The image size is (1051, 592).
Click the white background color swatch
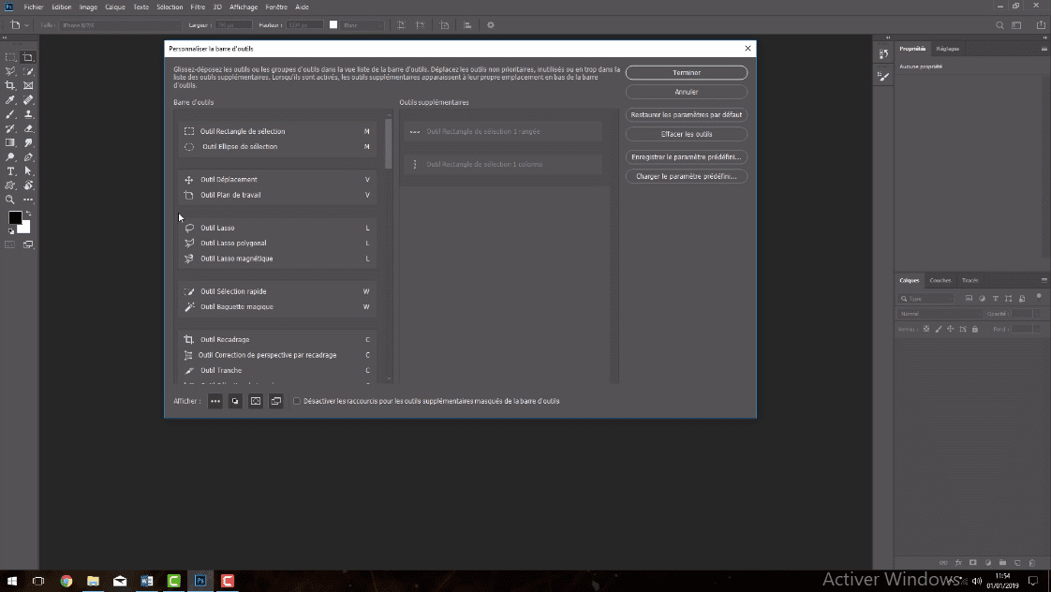[x=25, y=229]
